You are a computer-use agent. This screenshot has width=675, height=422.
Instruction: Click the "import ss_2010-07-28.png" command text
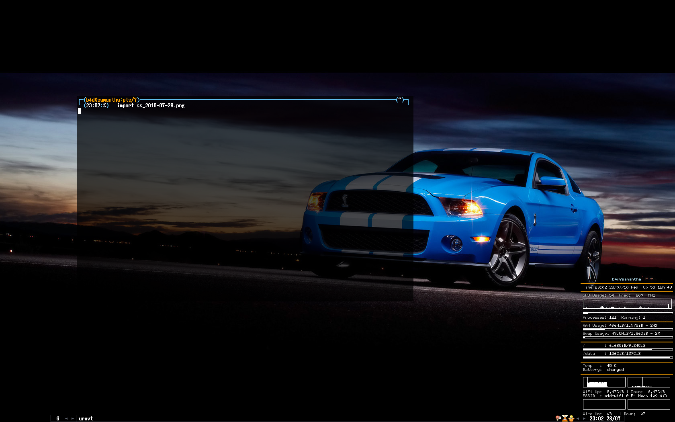click(x=151, y=106)
